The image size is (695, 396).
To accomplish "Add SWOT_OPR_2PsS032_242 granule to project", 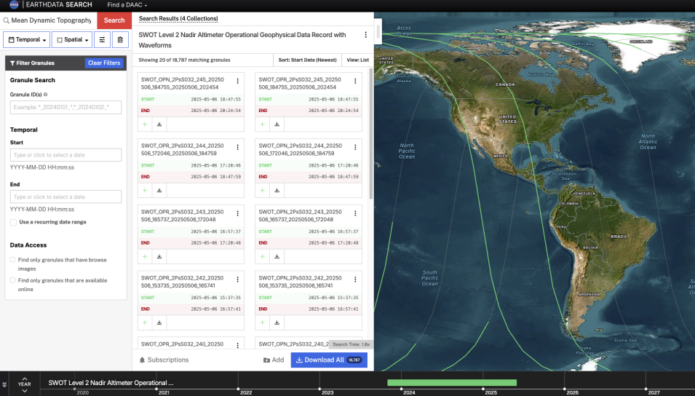I will point(145,322).
